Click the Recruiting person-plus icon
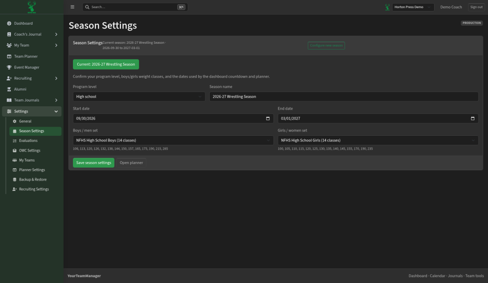This screenshot has width=488, height=283. click(9, 78)
